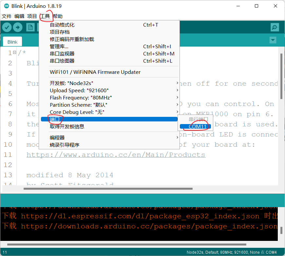Click the Verify (checkmark) button
285x256 pixels.
tap(7, 27)
